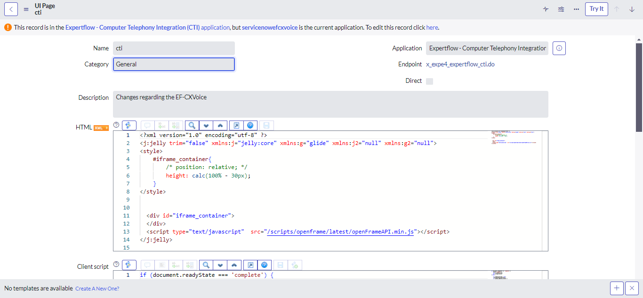Open the form context hamburger menu
This screenshot has width=643, height=298.
[26, 9]
